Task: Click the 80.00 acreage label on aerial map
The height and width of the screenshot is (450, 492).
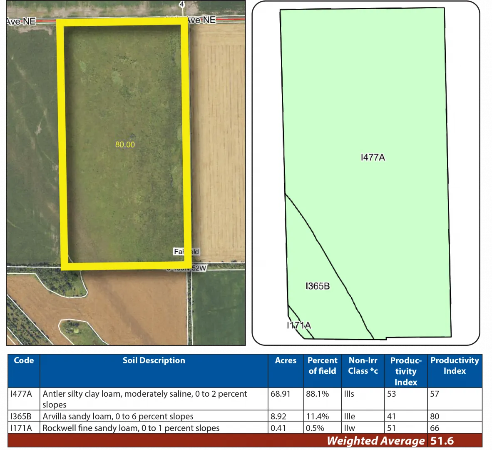Action: [x=125, y=145]
